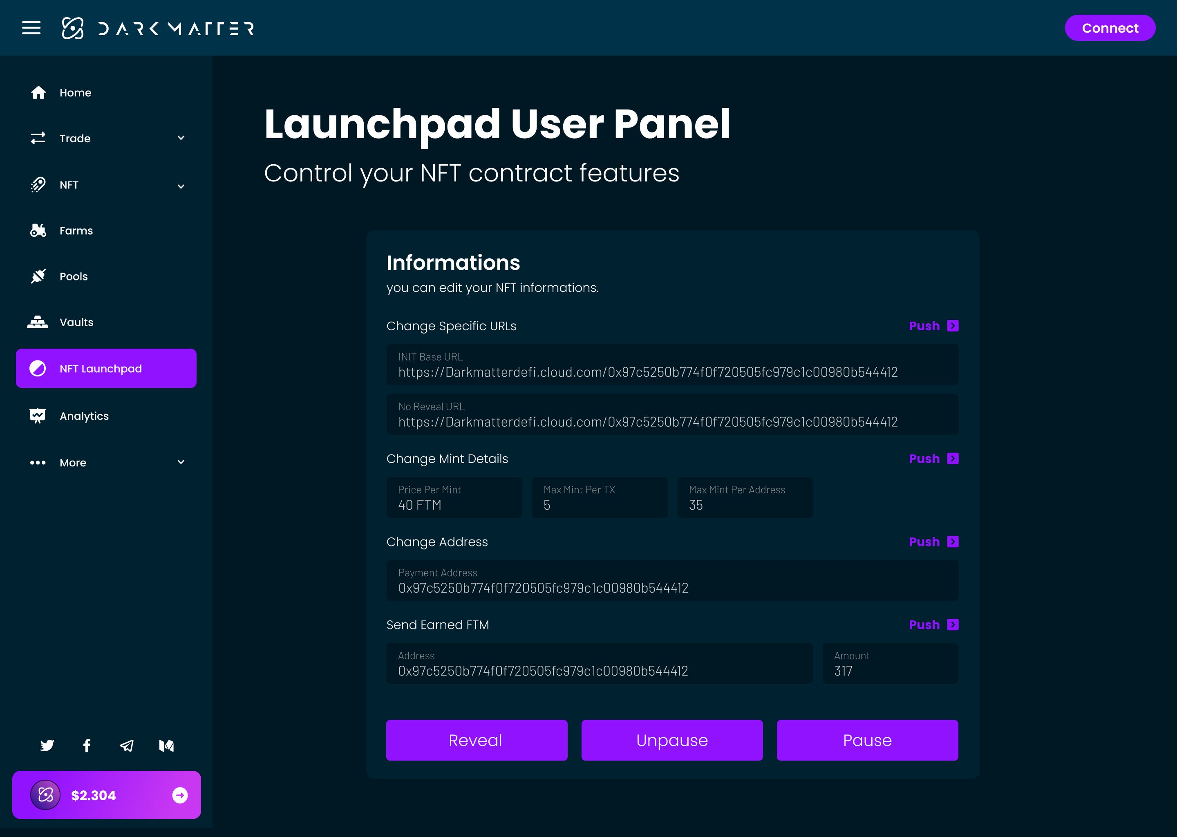The image size is (1177, 837).
Task: Open the Telegram social icon
Action: click(127, 745)
